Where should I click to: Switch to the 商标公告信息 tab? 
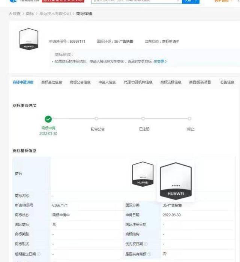click(80, 82)
